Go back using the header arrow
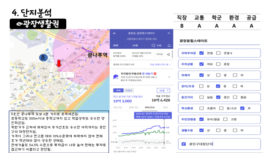The height and width of the screenshot is (153, 272). [x=114, y=33]
